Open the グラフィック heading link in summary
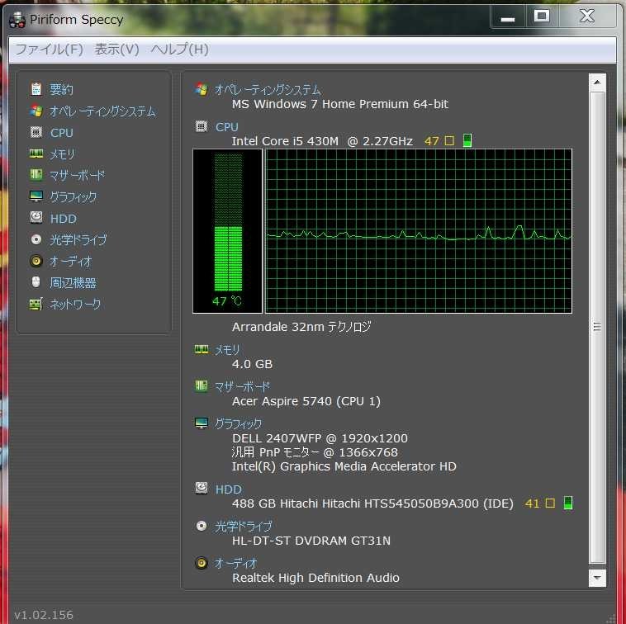Screen dimensions: 626x624 pos(239,423)
